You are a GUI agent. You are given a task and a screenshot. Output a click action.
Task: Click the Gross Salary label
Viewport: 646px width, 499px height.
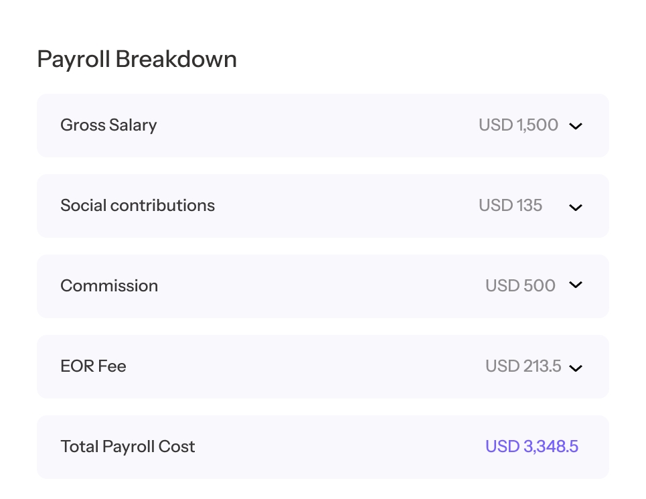click(108, 125)
